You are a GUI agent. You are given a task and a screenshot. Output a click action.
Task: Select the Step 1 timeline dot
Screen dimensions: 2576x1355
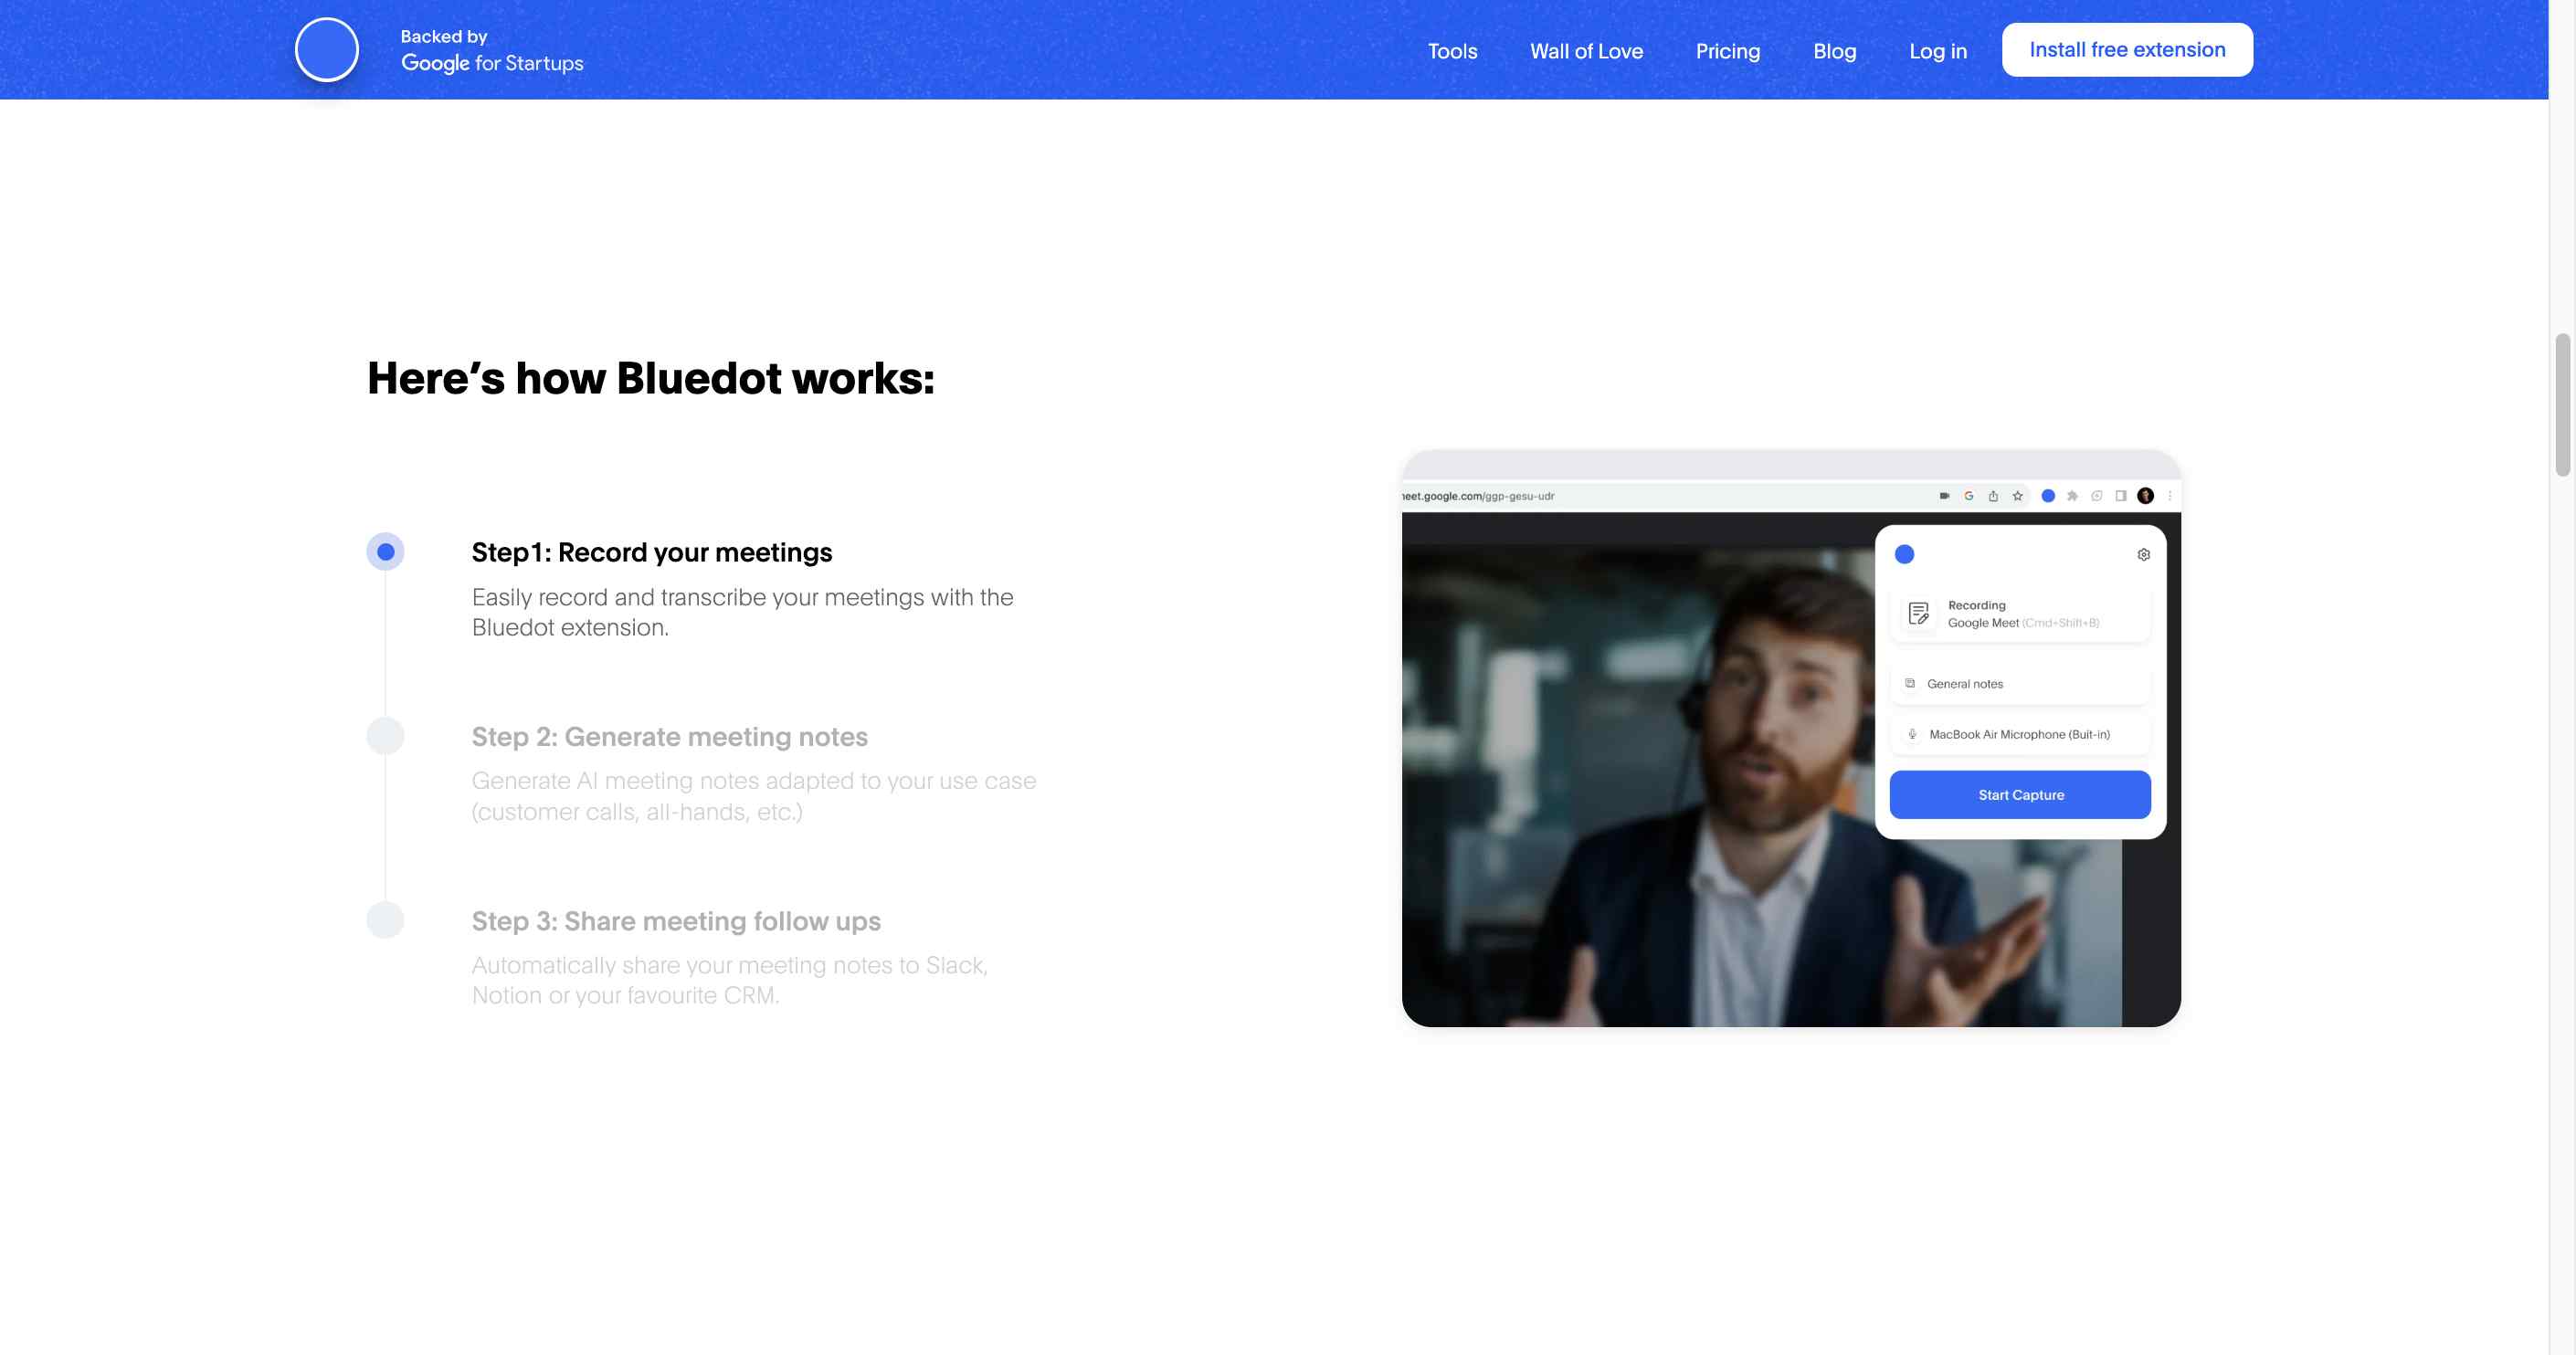point(385,551)
